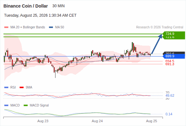This screenshot has height=126, width=186.
Task: Click the RSI value 49.62
Action: tap(170, 95)
